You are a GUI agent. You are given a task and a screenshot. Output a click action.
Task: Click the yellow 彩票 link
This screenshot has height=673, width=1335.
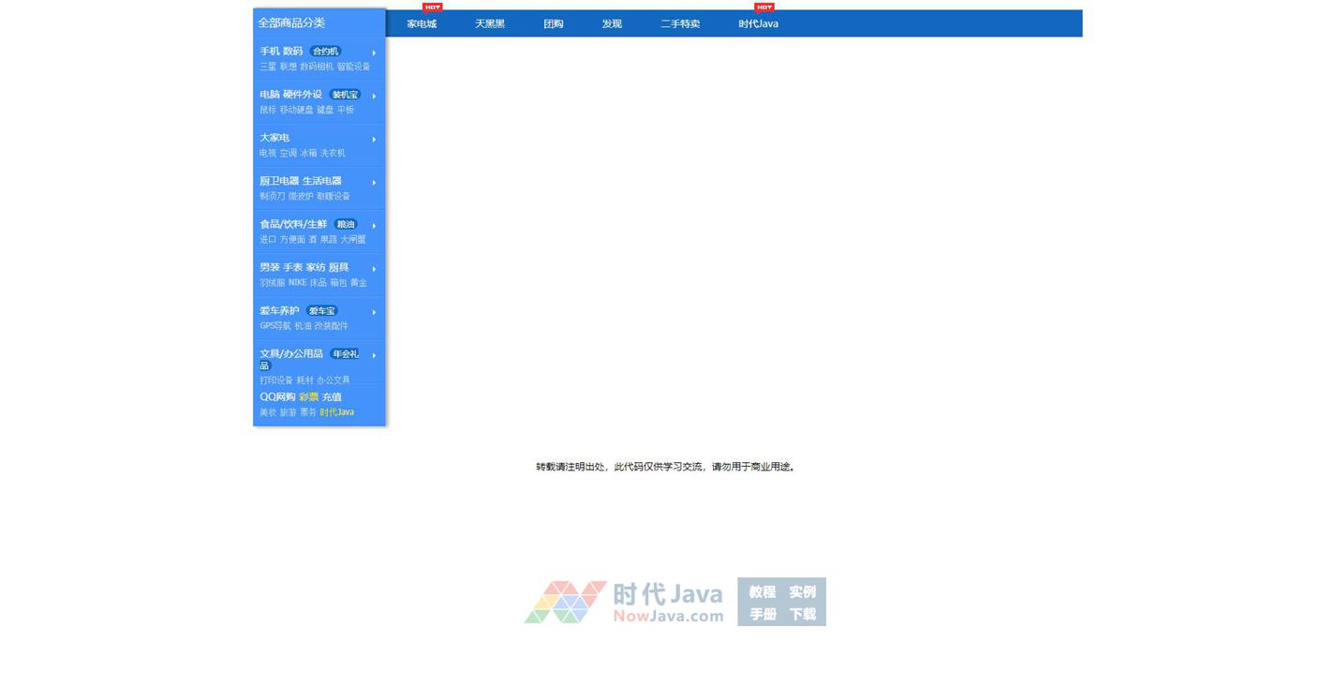(x=308, y=397)
